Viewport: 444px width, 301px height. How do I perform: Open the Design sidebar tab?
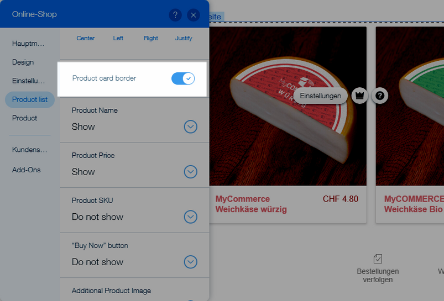(x=23, y=62)
